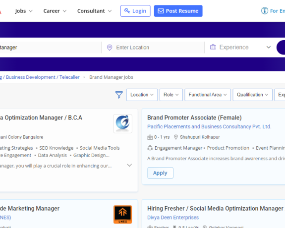The width and height of the screenshot is (285, 228).
Task: Open the Consultant menu
Action: 94,11
